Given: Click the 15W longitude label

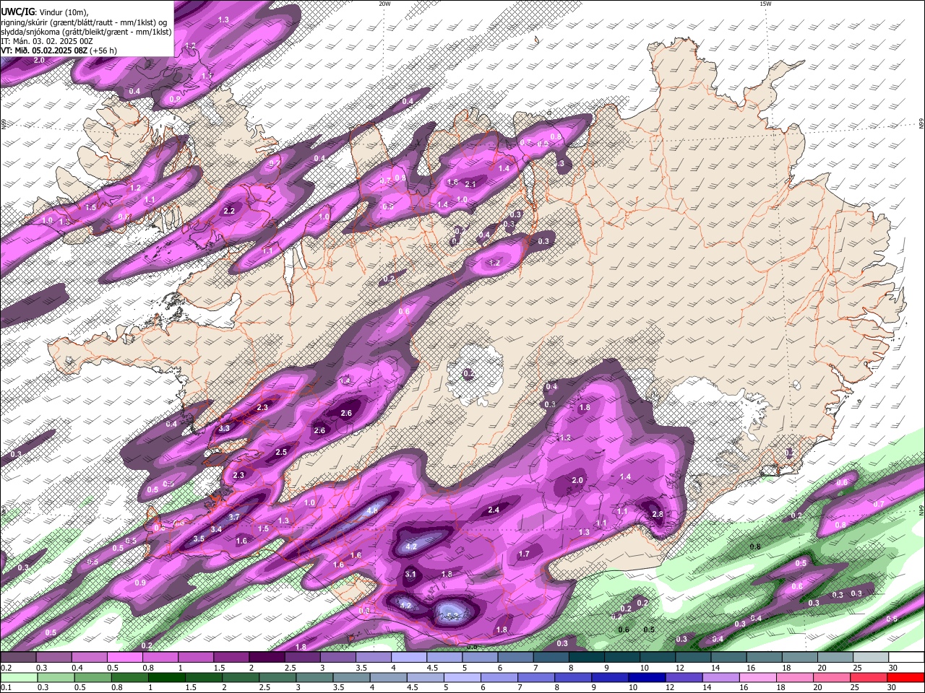Looking at the screenshot, I should click(765, 4).
